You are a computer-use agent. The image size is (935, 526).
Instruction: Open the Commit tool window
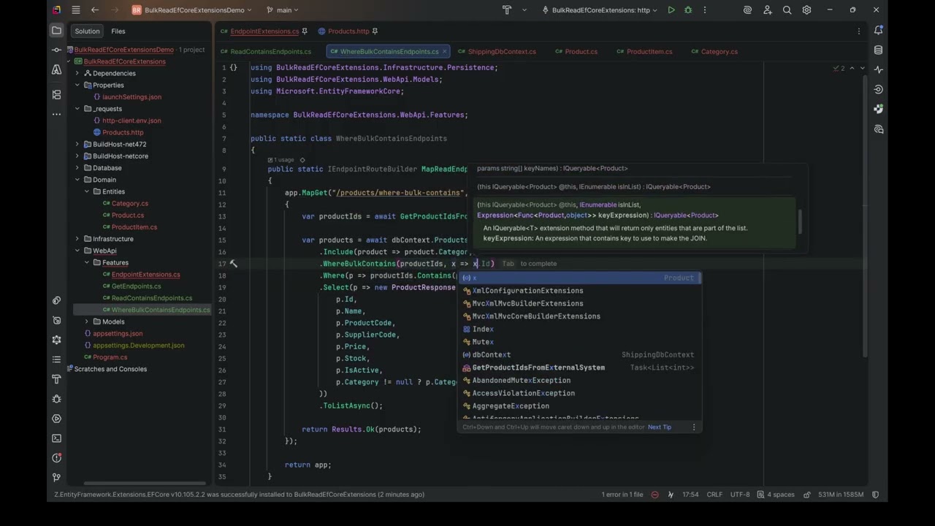pyautogui.click(x=56, y=50)
